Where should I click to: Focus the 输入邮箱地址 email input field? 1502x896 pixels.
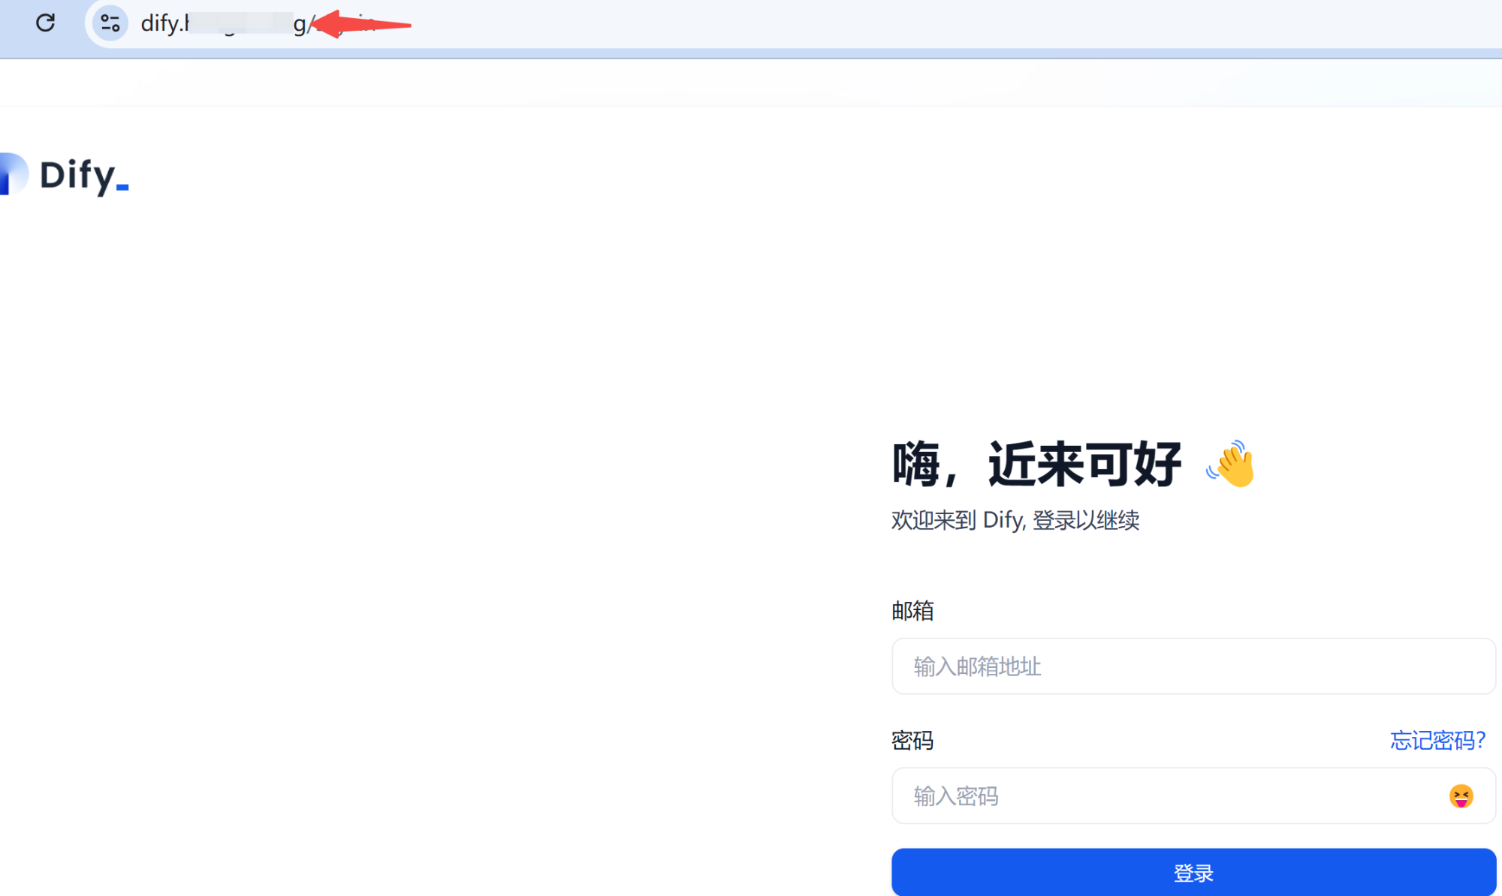tap(1193, 666)
